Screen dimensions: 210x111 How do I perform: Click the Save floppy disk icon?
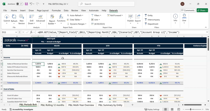[26, 4]
